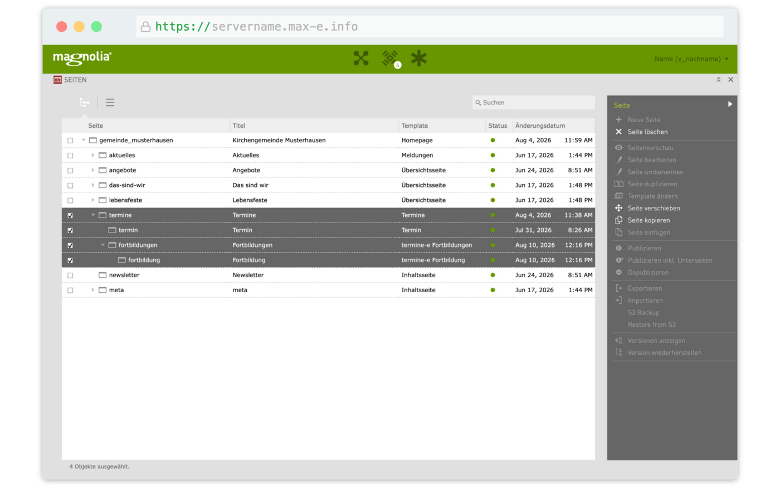Select Publizieren inkl. Unterseiten action

(670, 260)
